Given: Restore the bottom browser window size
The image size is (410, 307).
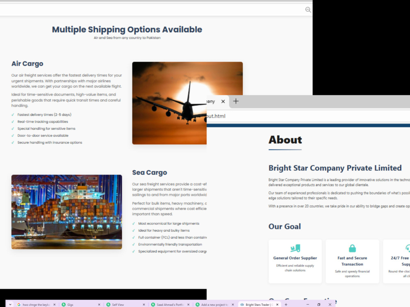Looking at the screenshot, I should [x=319, y=305].
